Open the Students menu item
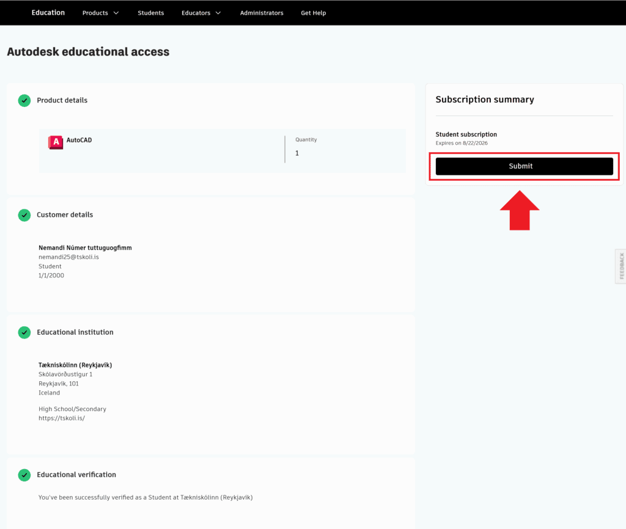The width and height of the screenshot is (626, 529). coord(151,13)
